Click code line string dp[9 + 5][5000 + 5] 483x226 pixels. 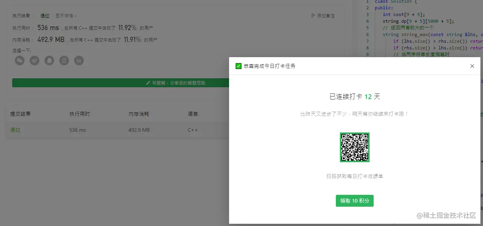click(x=418, y=21)
